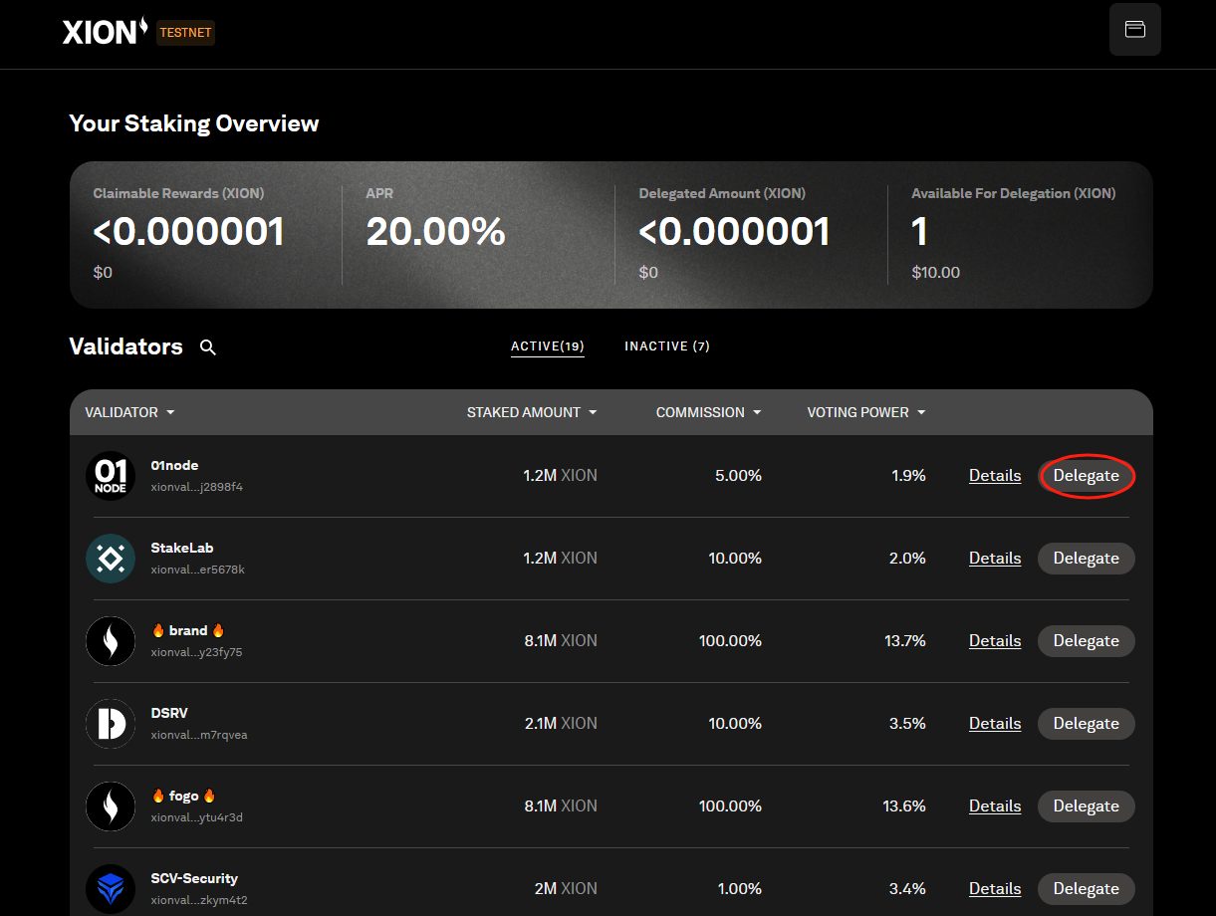
Task: Sort by the VALIDATOR column dropdown
Action: pos(130,412)
